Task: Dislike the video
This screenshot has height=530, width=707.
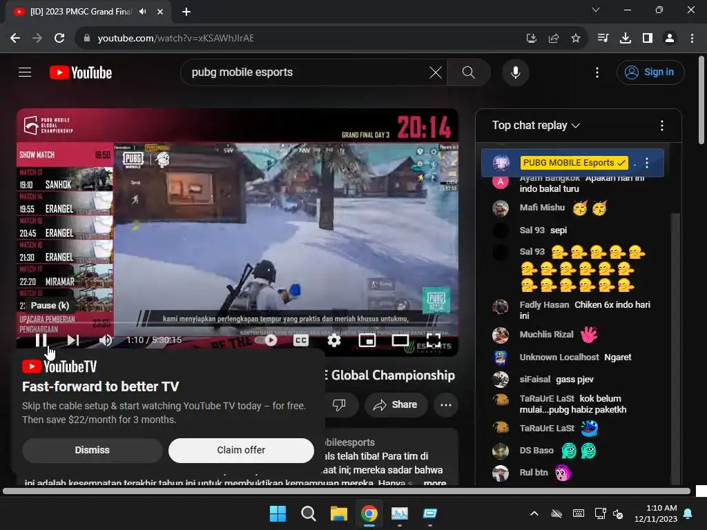Action: click(x=339, y=404)
